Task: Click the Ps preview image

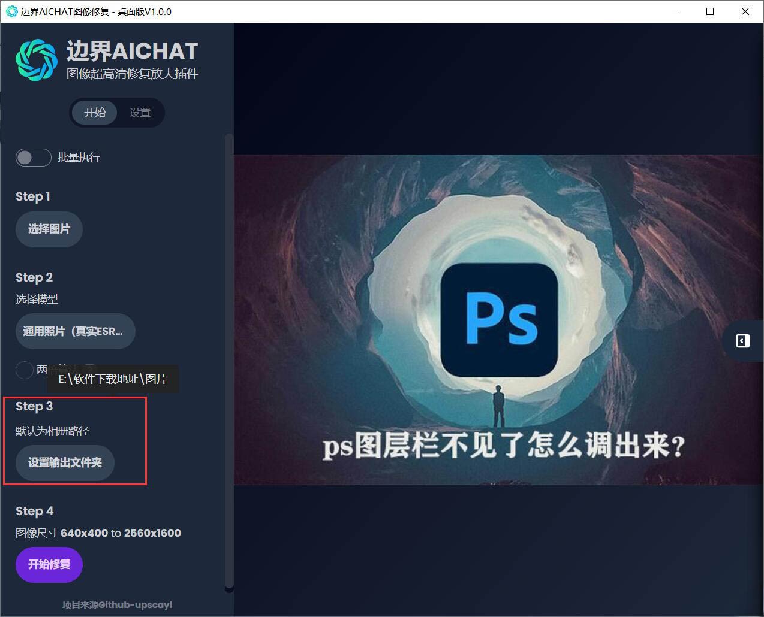Action: 498,320
